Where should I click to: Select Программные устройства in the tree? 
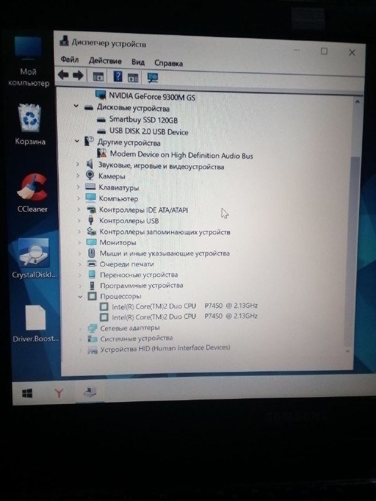[x=142, y=286]
